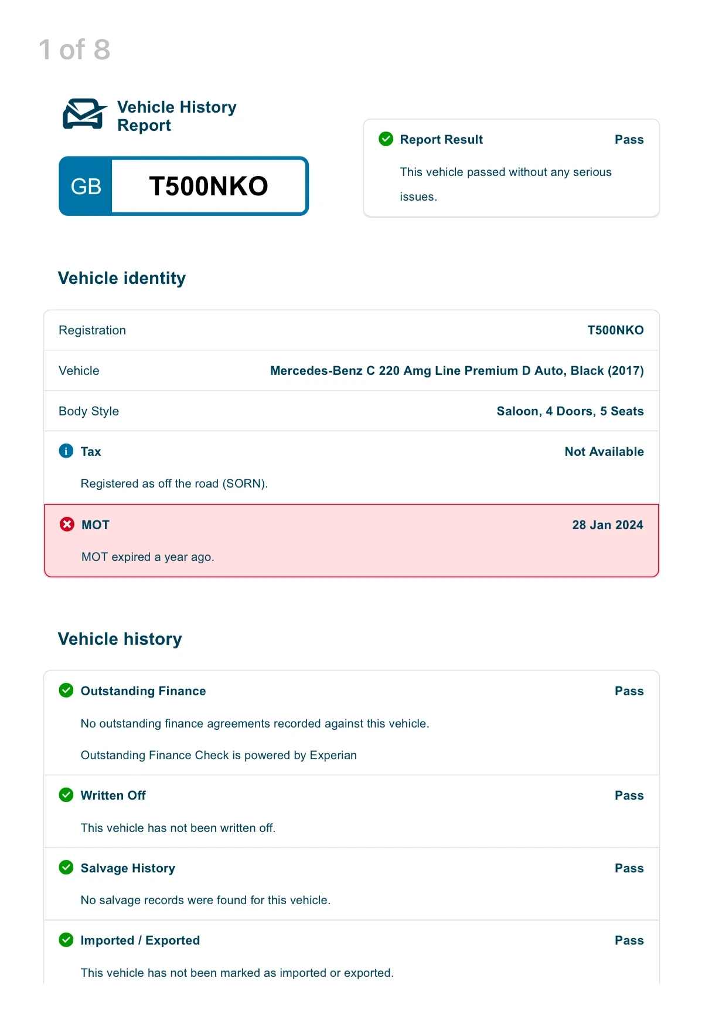Screen dimensions: 712x1015
Task: Click the Vehicle History Report car logo
Action: coord(85,114)
